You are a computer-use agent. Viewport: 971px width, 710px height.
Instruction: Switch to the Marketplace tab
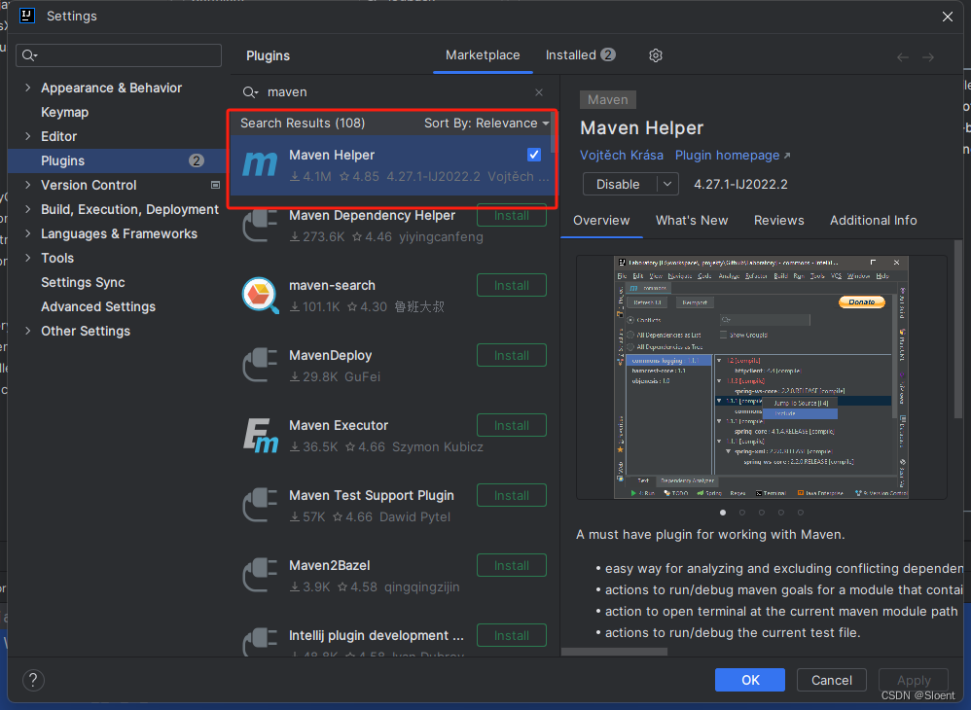point(483,55)
